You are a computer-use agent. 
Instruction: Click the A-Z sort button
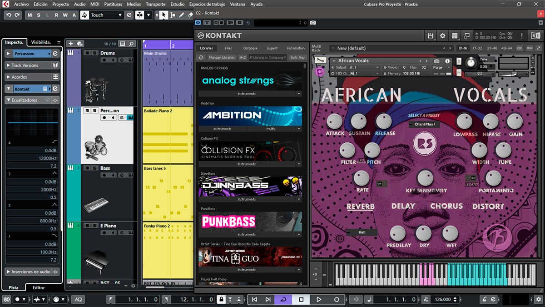243,57
